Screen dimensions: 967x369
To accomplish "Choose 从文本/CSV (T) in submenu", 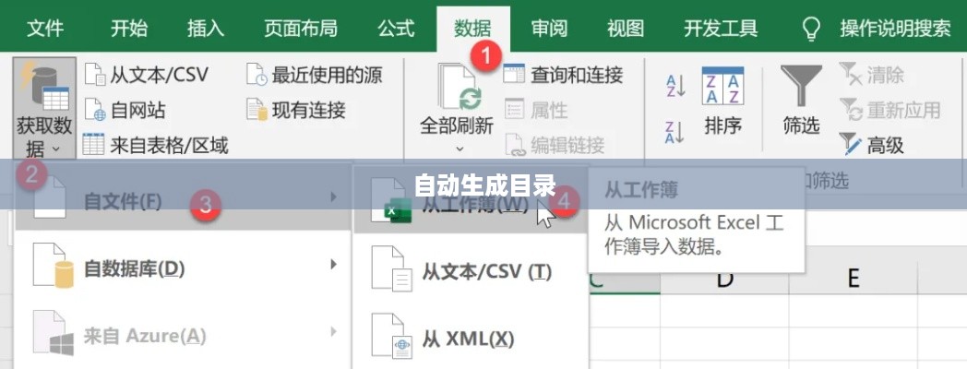I will coord(471,271).
